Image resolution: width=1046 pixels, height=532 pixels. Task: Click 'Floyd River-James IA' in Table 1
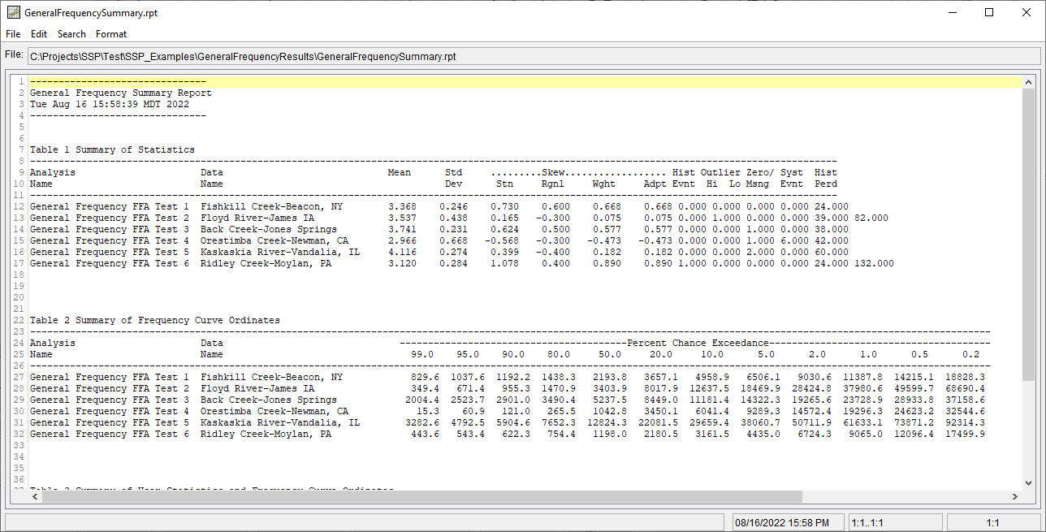coord(257,218)
